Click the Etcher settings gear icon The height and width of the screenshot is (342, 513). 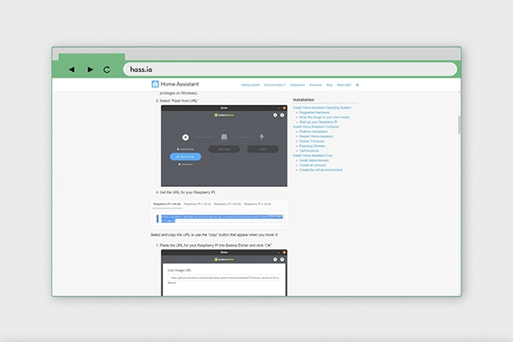[275, 115]
